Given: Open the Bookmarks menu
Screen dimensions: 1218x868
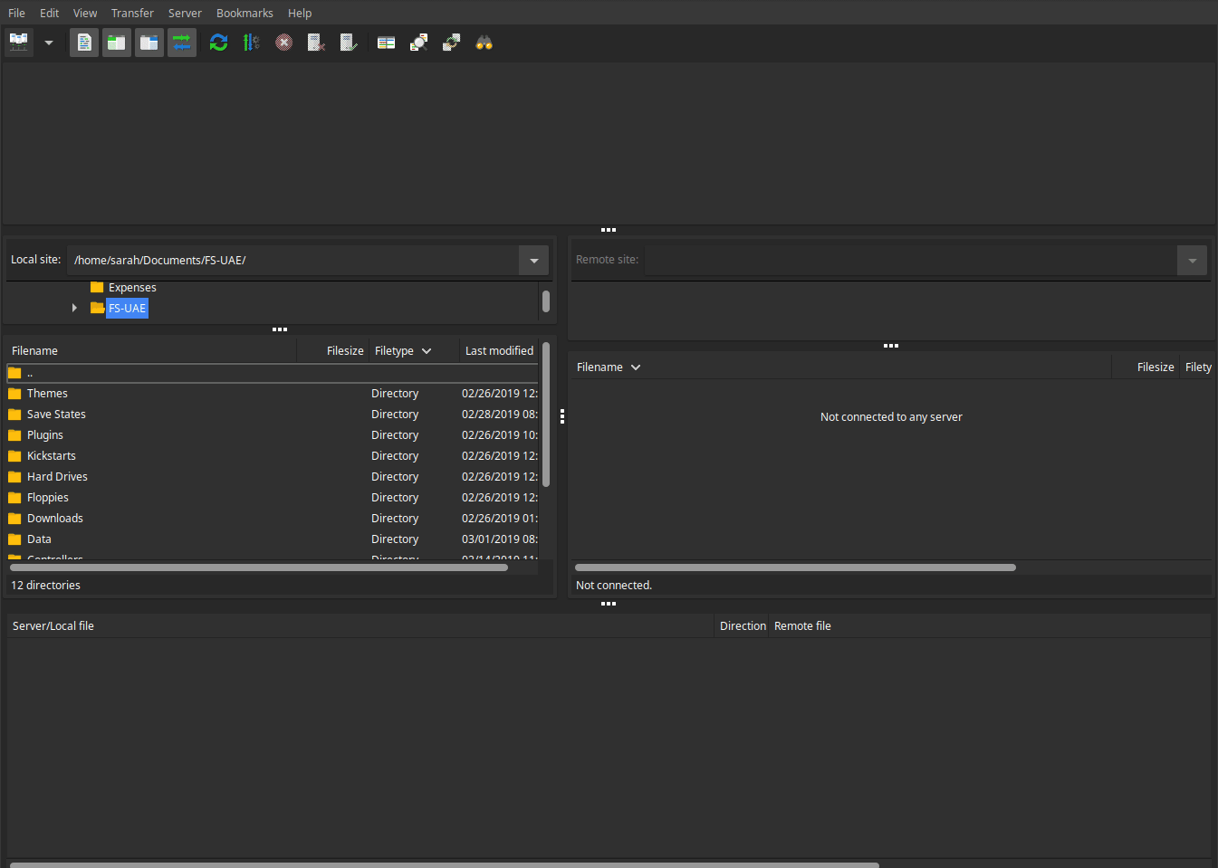Looking at the screenshot, I should 245,13.
